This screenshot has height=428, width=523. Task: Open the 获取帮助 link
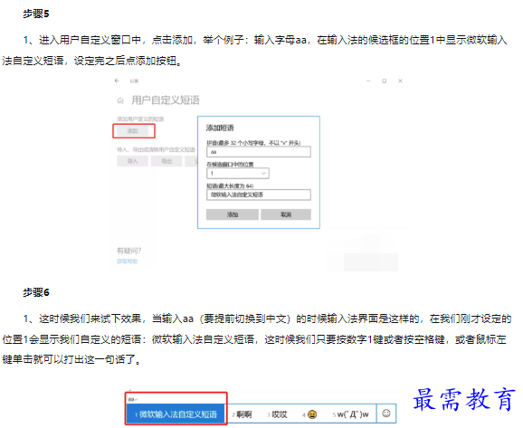click(127, 262)
